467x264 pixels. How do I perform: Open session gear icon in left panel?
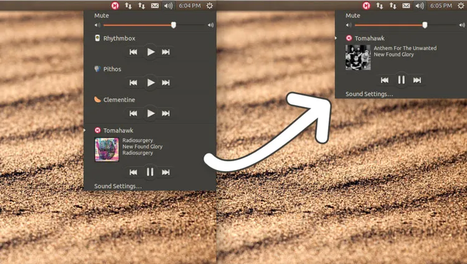pos(210,6)
